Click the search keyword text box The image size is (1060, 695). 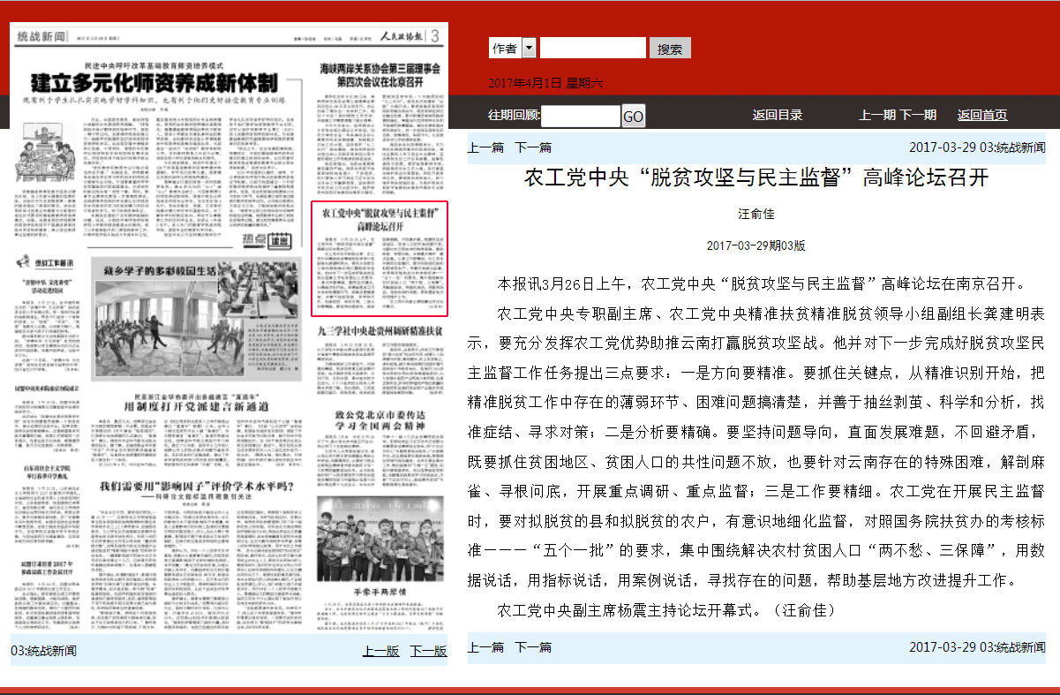pyautogui.click(x=593, y=49)
